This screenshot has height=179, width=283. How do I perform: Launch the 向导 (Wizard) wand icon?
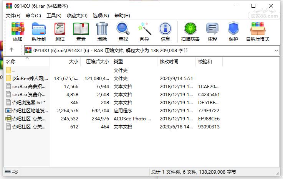click(x=144, y=29)
